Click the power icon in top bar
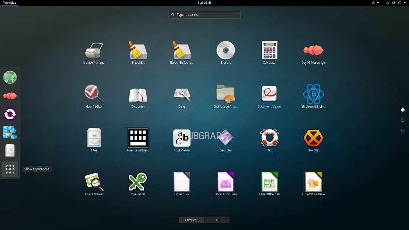This screenshot has height=230, width=409. pyautogui.click(x=400, y=3)
